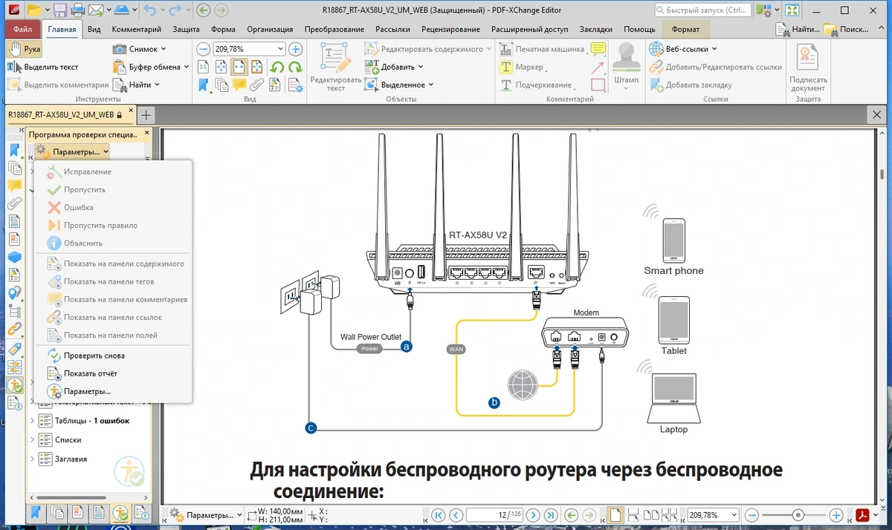This screenshot has height=530, width=892.
Task: Switch to the Вид ribbon tab
Action: pyautogui.click(x=94, y=29)
